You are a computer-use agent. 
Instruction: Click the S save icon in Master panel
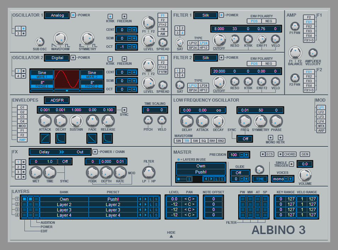222,179
